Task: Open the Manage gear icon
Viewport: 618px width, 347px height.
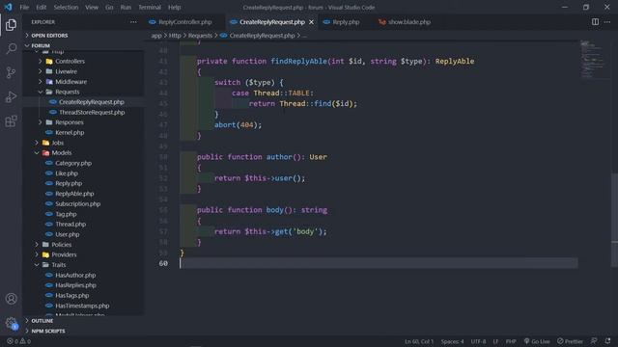Action: point(11,323)
